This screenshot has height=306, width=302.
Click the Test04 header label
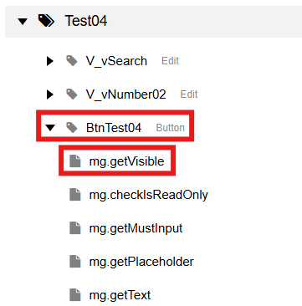pos(86,21)
